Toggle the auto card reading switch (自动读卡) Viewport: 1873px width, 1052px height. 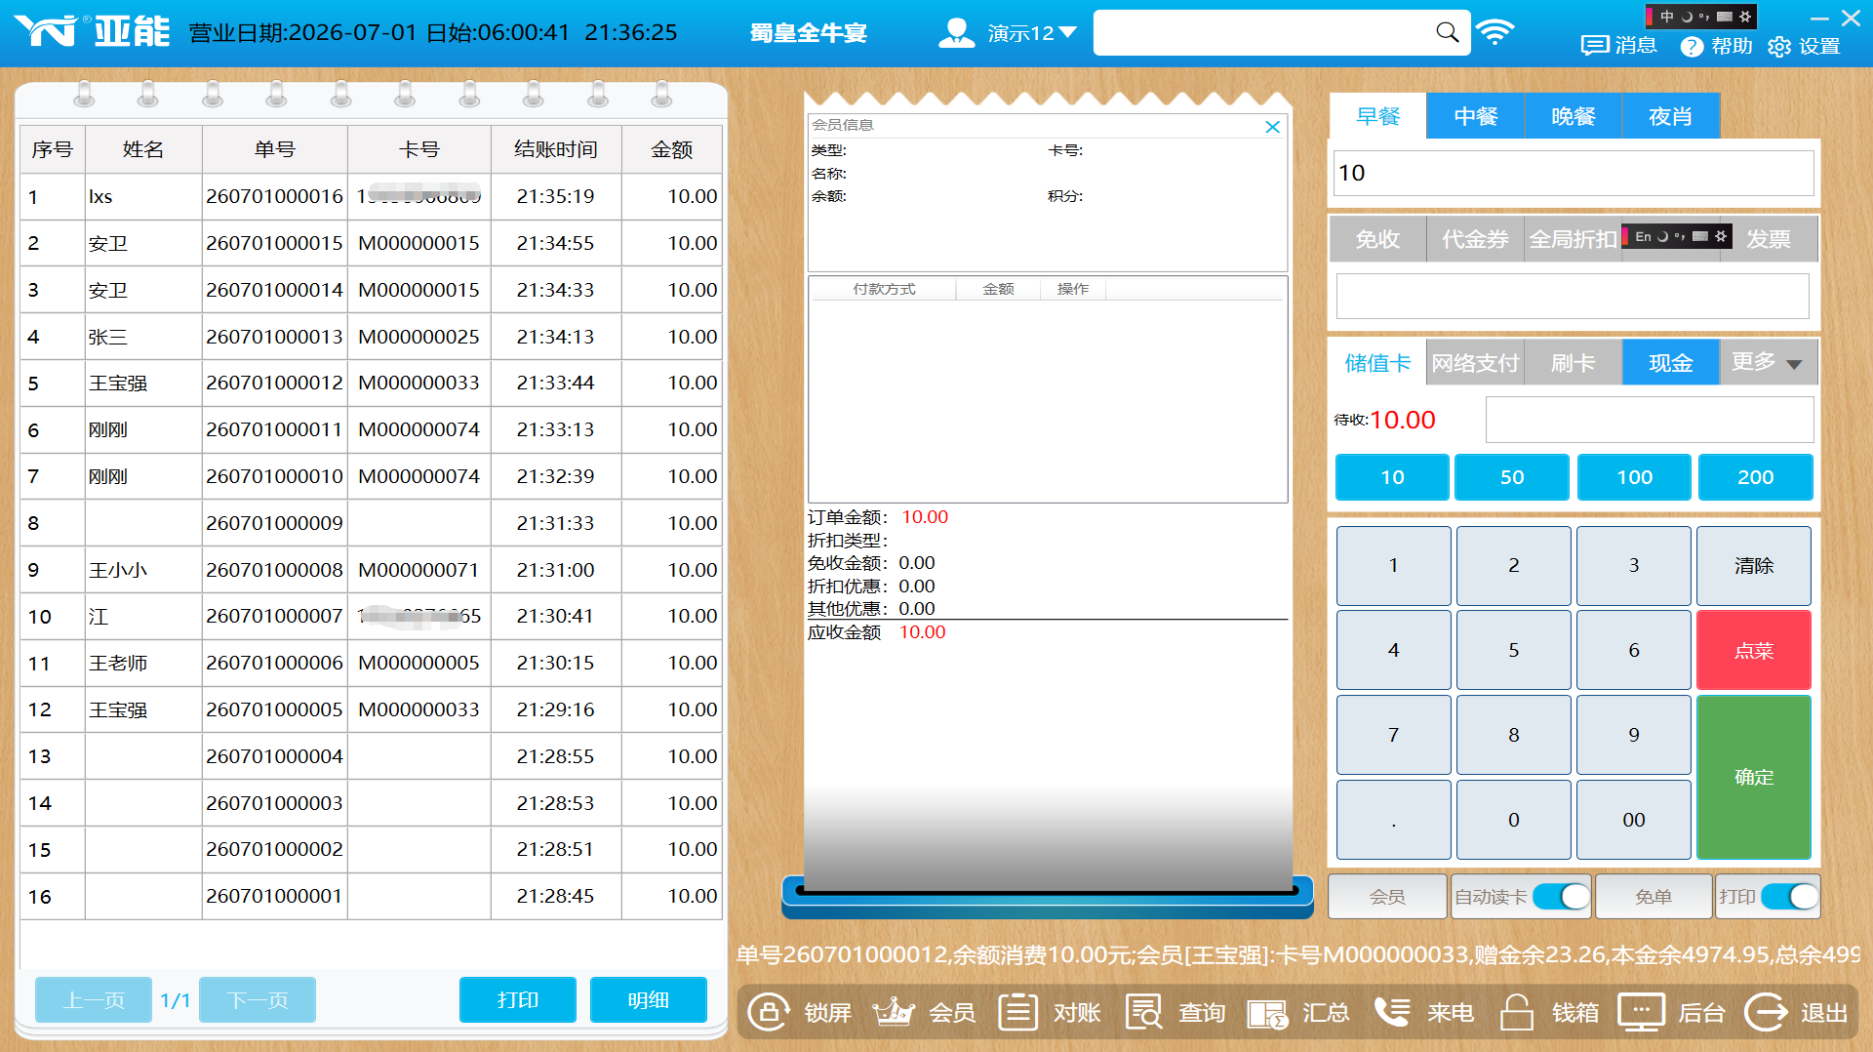click(1561, 896)
